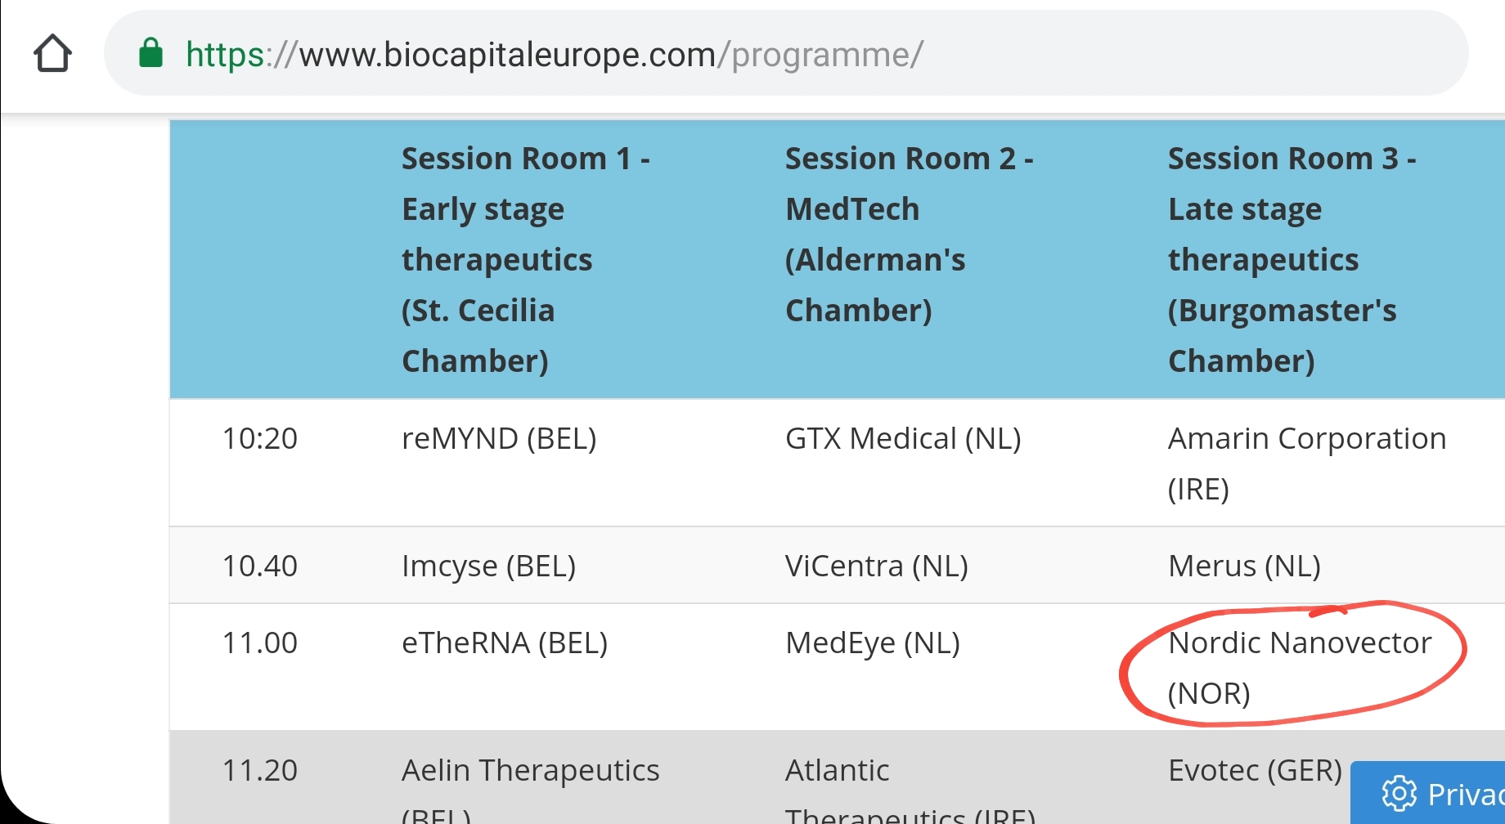Click the Merus (NL) entry
This screenshot has width=1505, height=824.
(1244, 566)
